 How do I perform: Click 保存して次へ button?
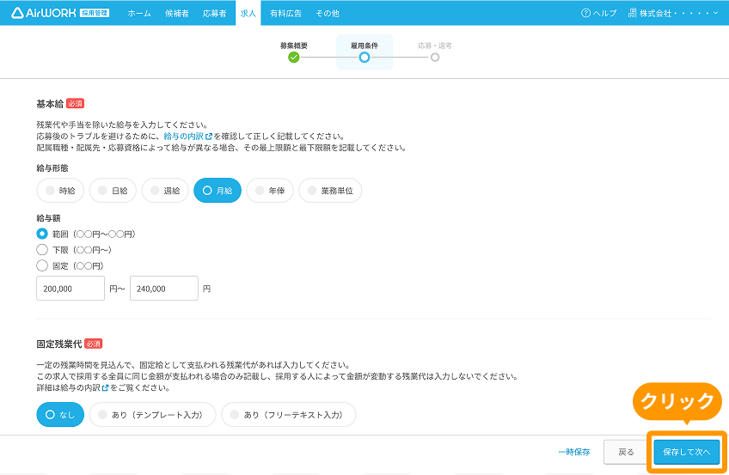[x=687, y=452]
